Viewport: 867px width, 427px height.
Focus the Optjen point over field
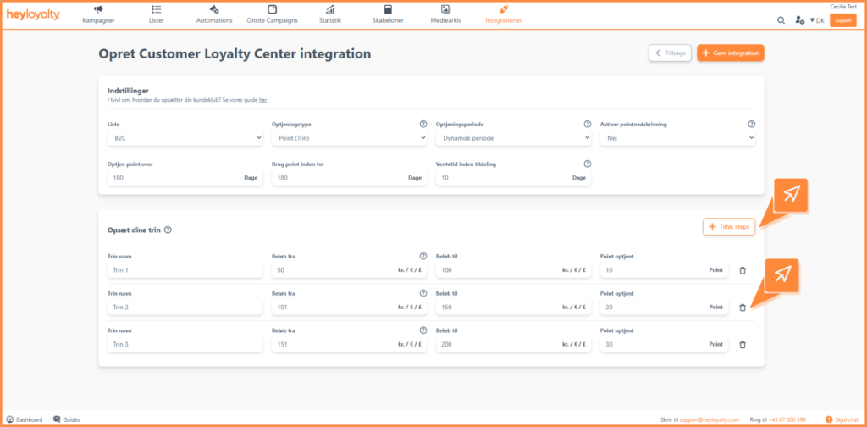point(185,178)
